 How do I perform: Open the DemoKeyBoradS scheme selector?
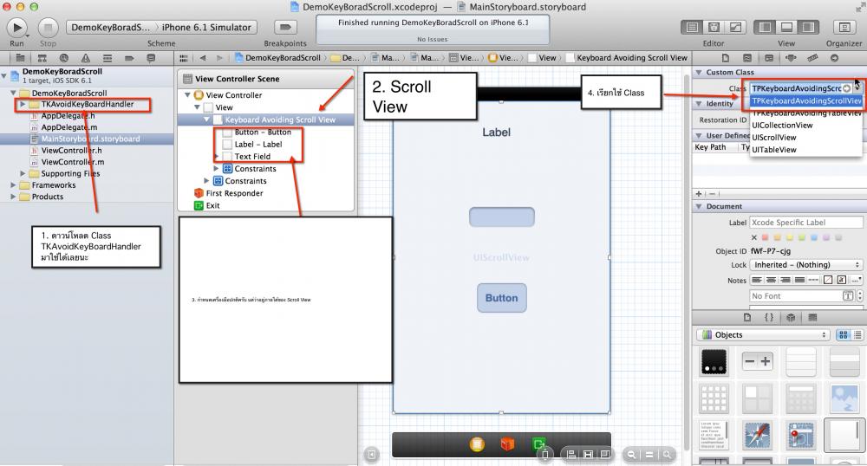(x=111, y=27)
